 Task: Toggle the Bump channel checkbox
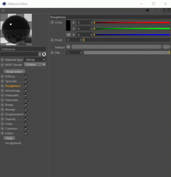[x=26, y=105]
